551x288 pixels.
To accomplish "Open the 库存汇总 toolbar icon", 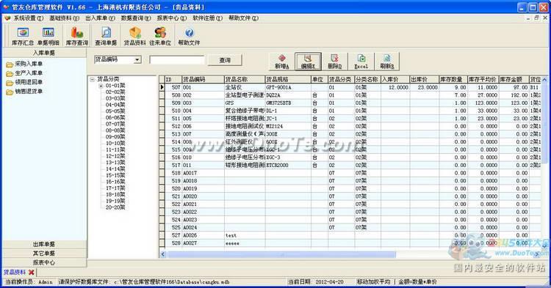I will coord(23,36).
